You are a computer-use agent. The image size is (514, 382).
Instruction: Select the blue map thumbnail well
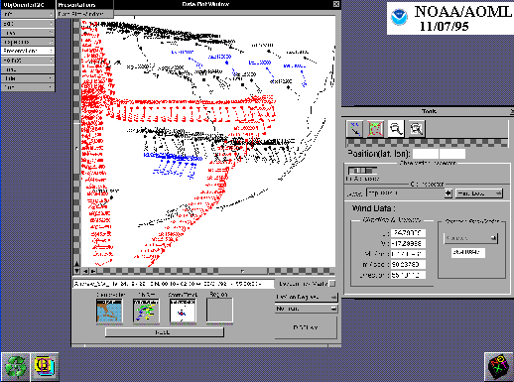click(109, 311)
